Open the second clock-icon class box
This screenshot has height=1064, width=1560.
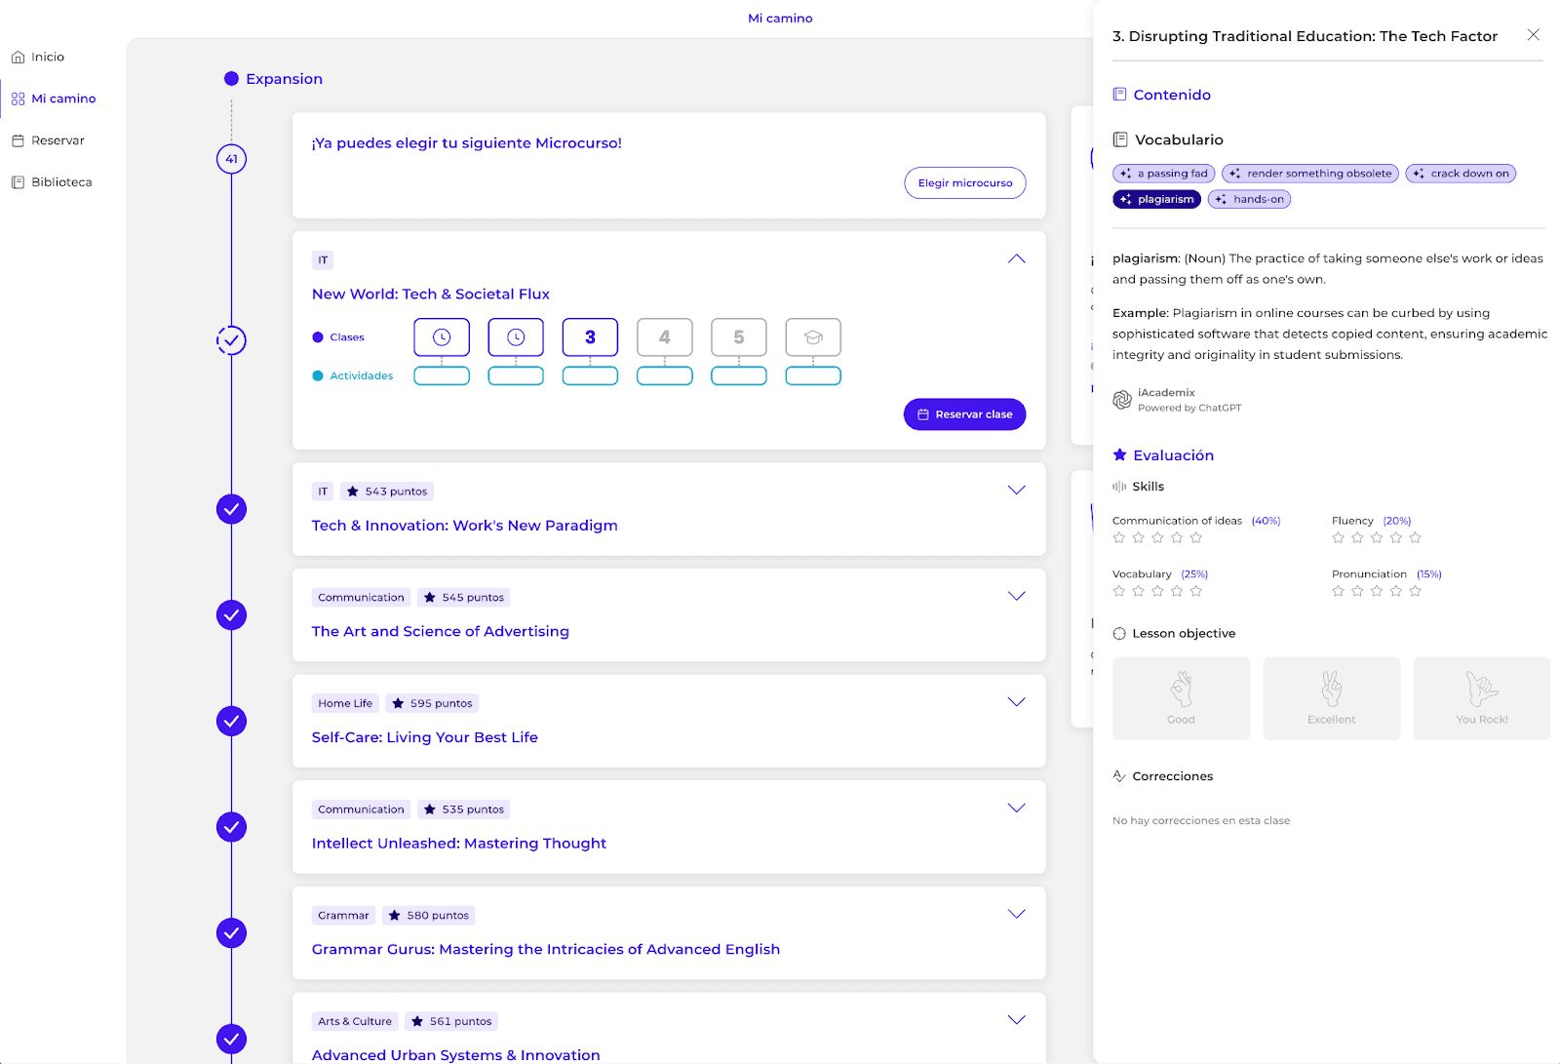tap(516, 337)
